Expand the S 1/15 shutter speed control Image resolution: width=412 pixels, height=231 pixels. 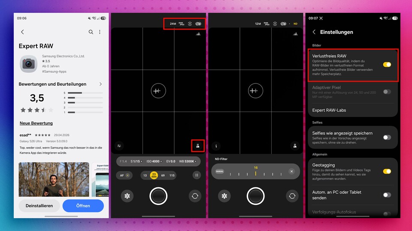[x=136, y=161]
